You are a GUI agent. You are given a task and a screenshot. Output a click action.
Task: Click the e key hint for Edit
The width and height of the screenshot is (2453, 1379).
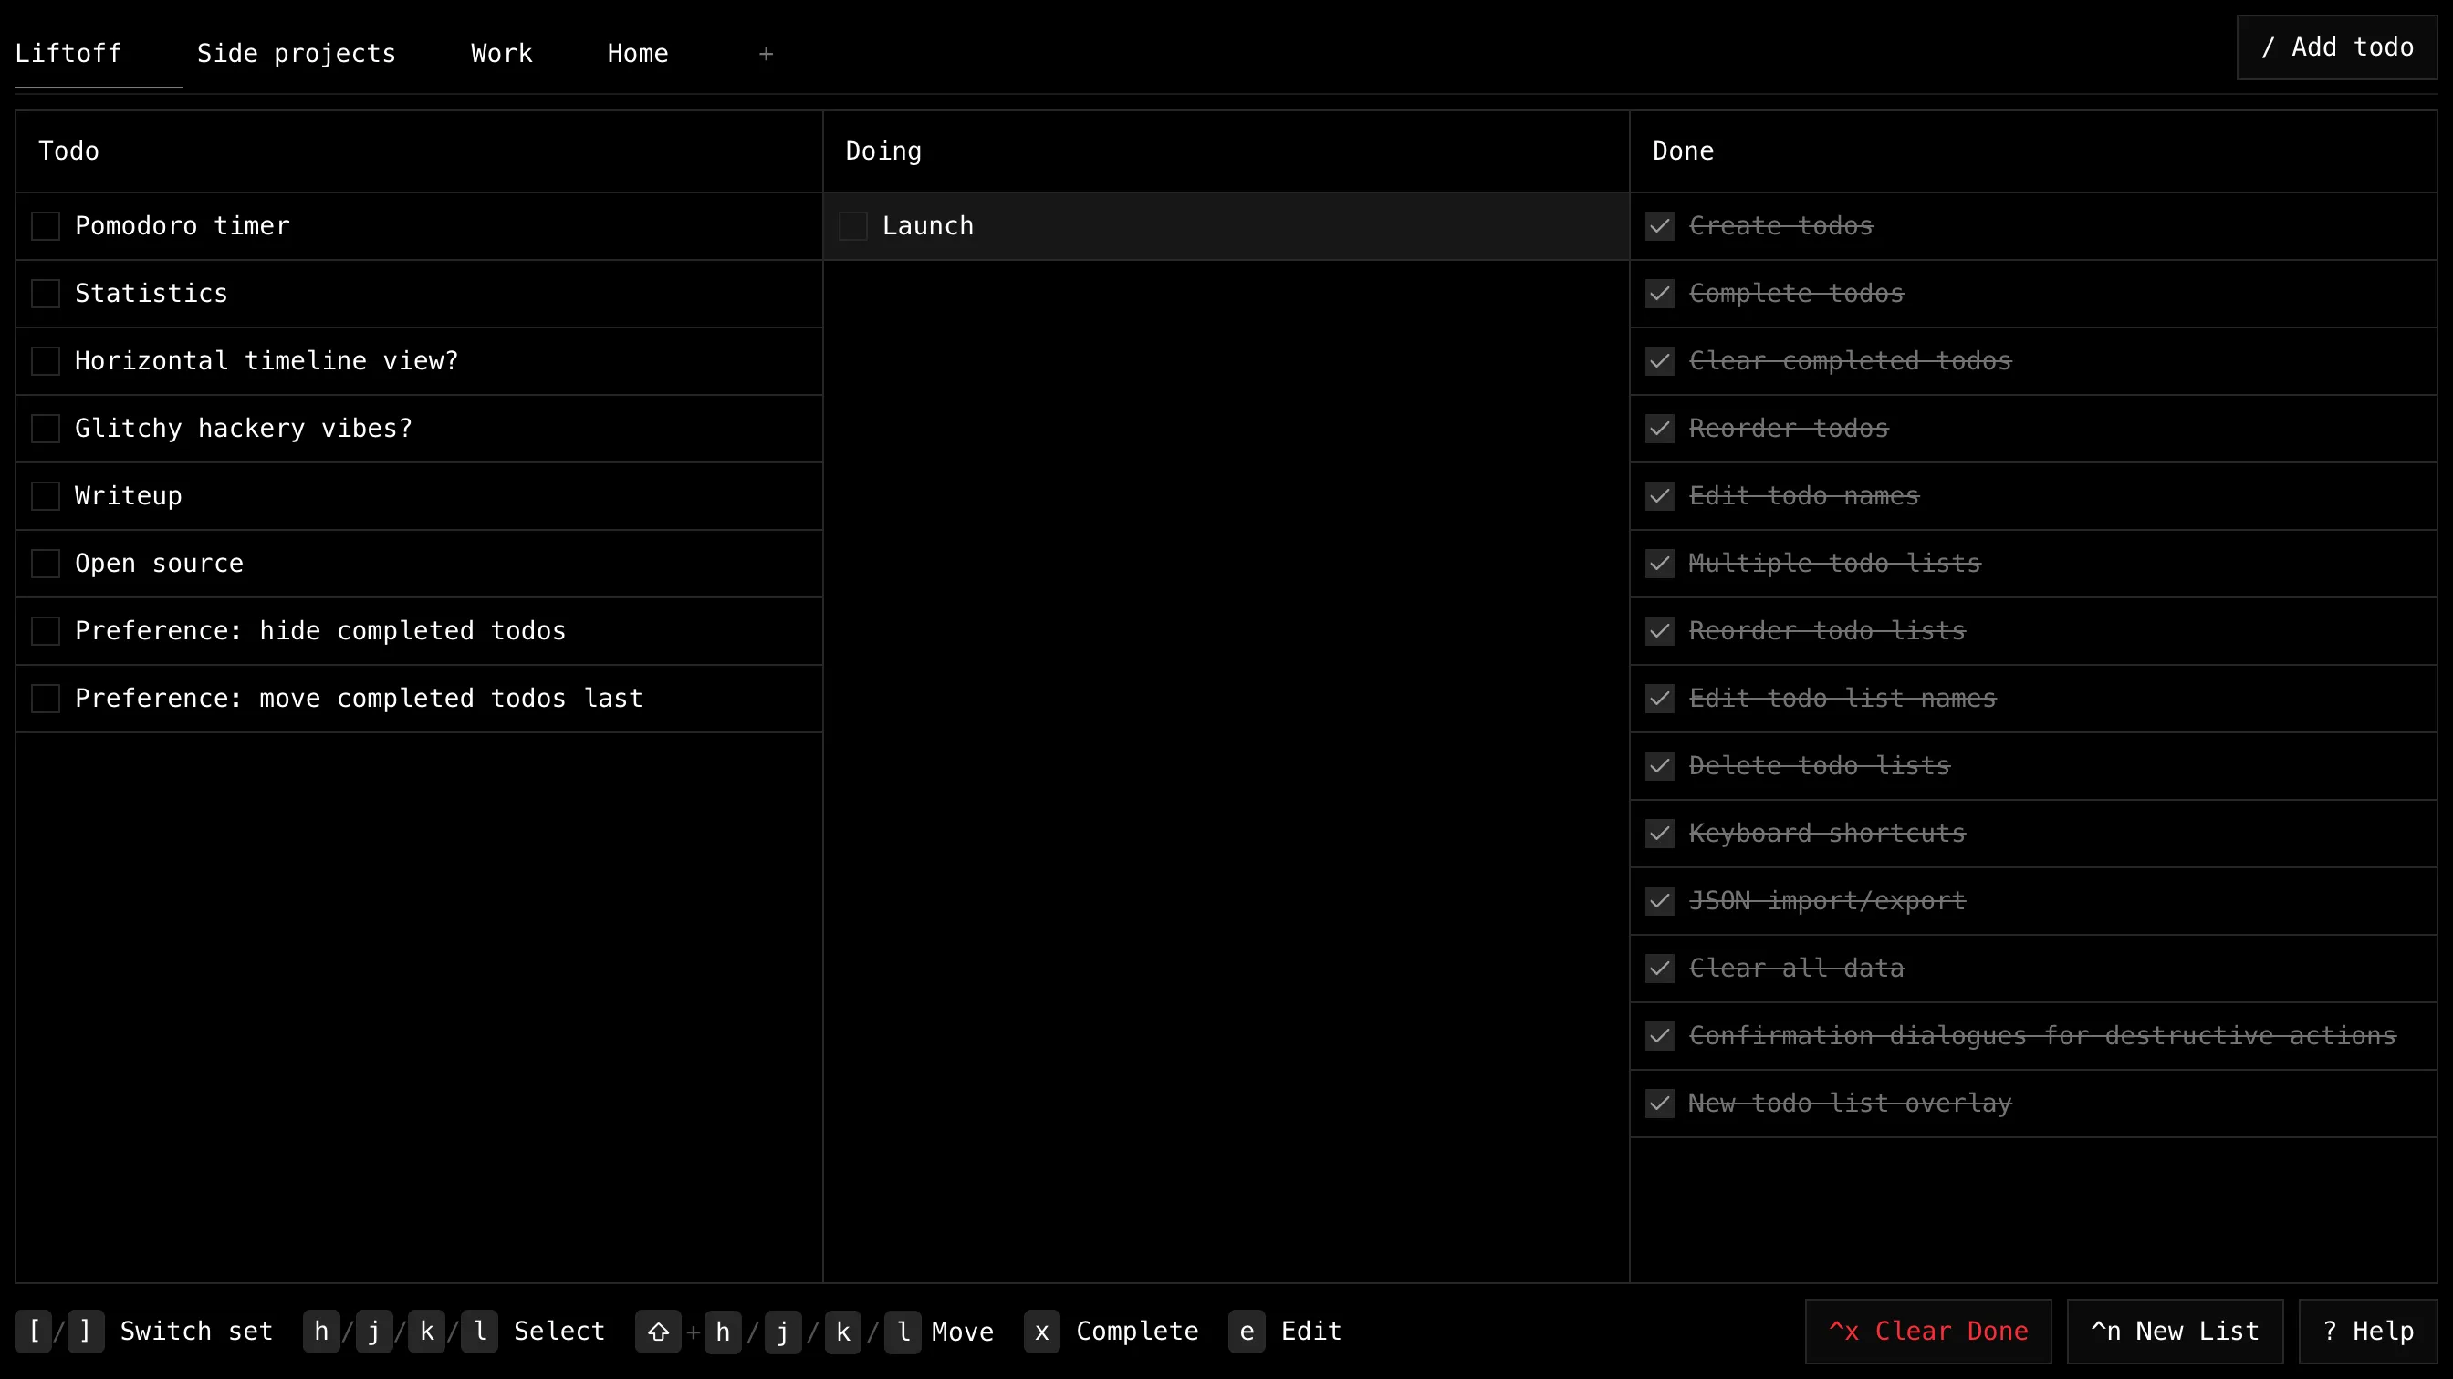point(1247,1332)
